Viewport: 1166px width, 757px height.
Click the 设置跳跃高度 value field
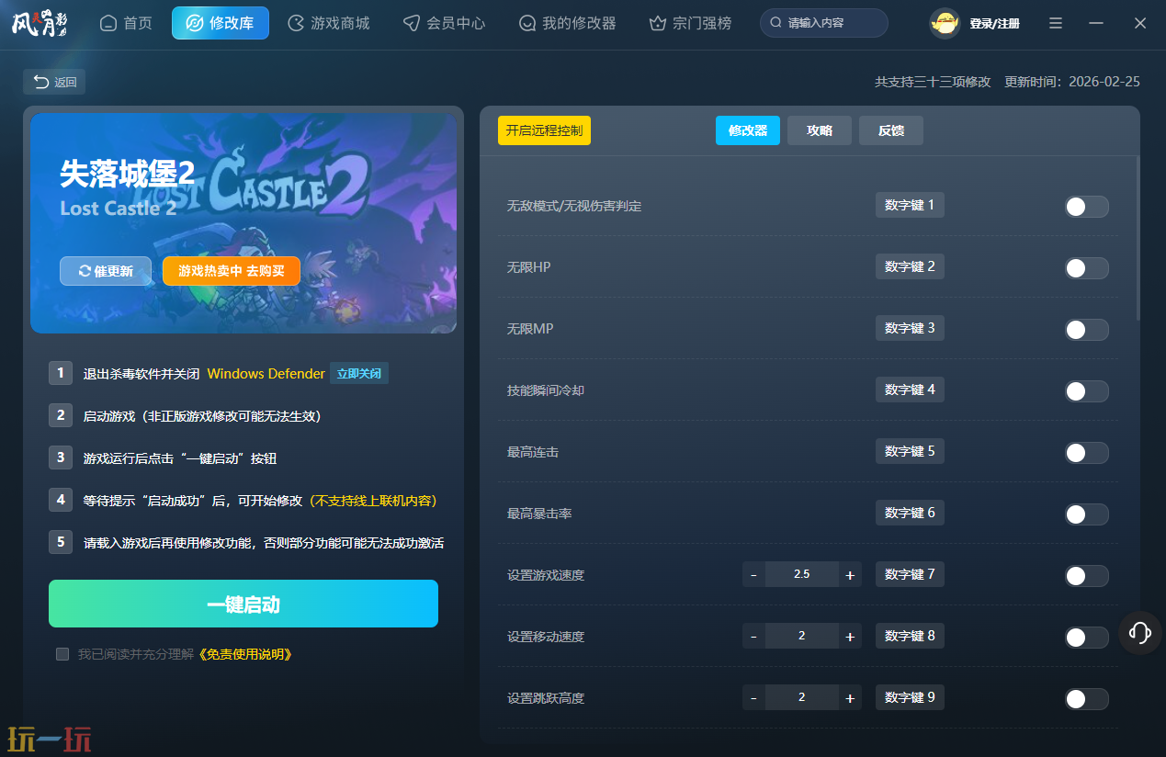(802, 697)
